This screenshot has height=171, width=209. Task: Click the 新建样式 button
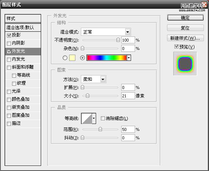pos(185,38)
